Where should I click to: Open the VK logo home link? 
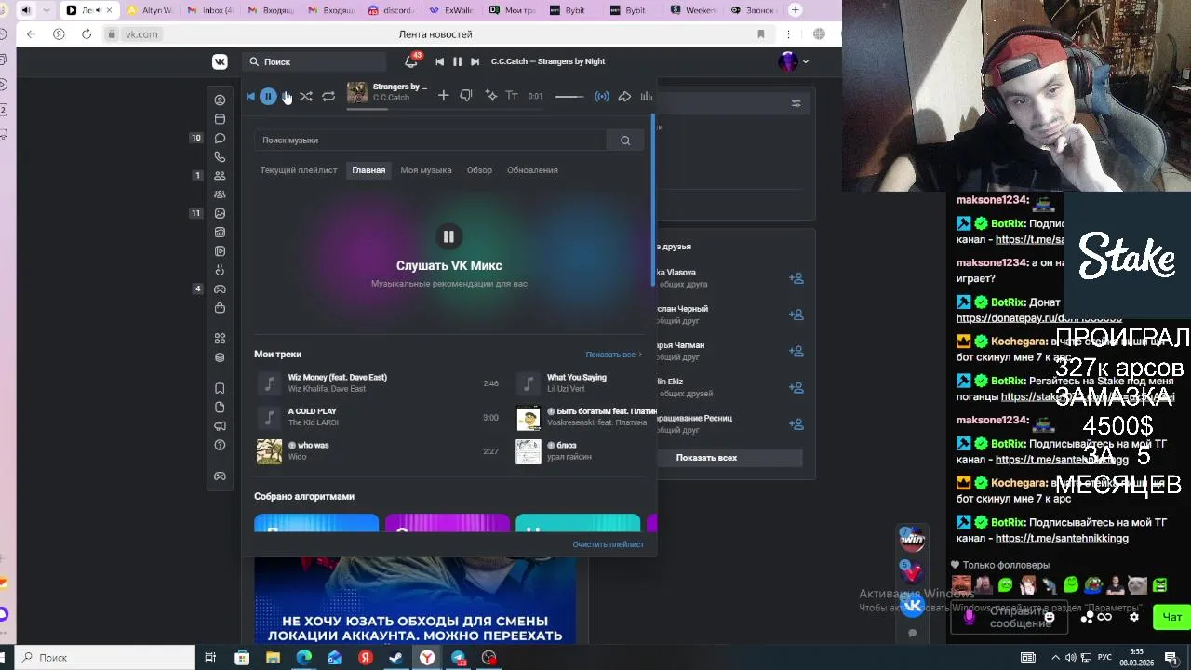coord(220,61)
